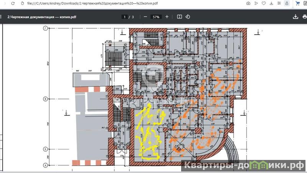Zoom in on the PDF
The width and height of the screenshot is (307, 173).
167,17
